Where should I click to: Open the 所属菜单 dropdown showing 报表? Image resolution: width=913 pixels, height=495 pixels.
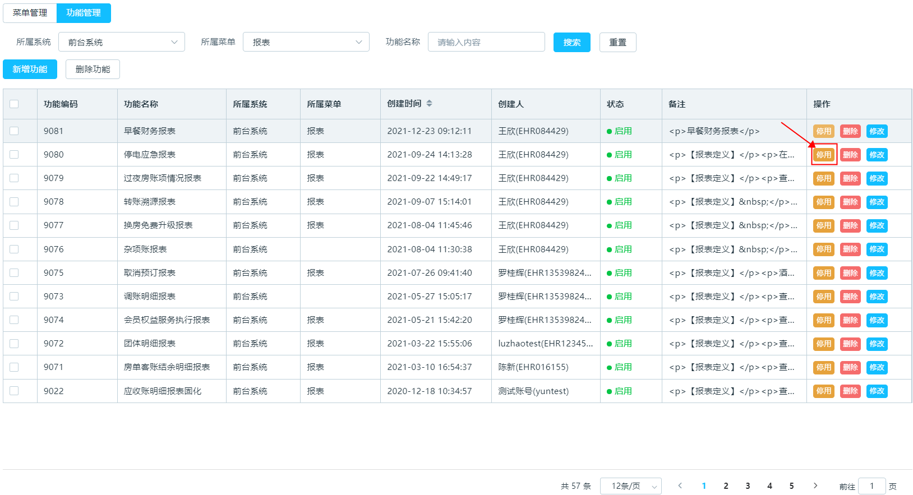[x=306, y=42]
